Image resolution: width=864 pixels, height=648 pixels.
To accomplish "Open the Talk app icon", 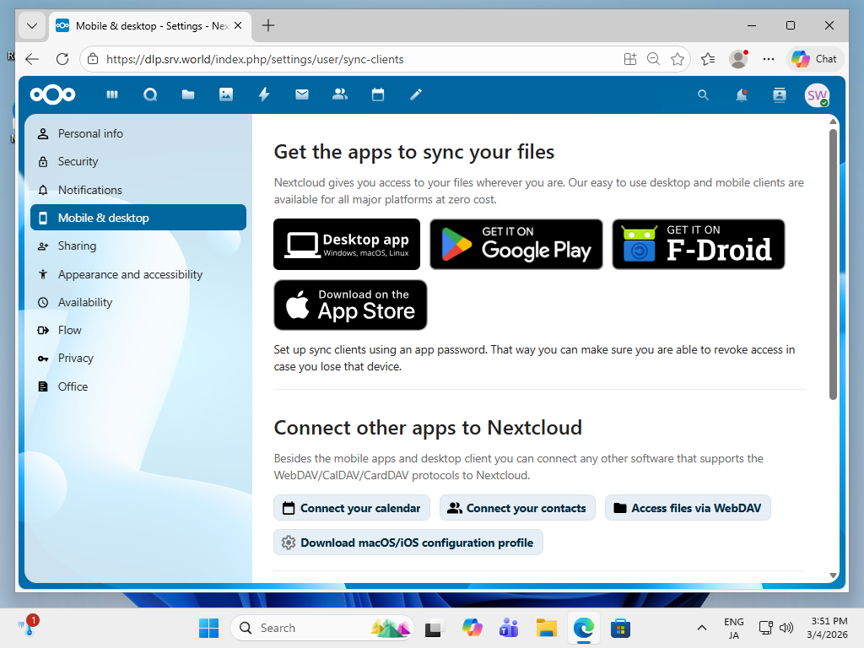I will (x=150, y=94).
